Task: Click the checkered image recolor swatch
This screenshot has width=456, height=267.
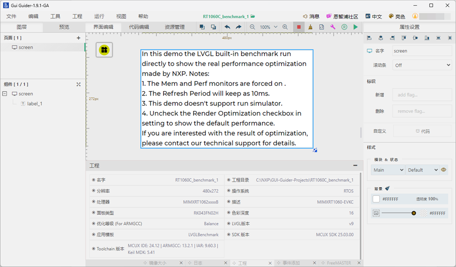Action: click(x=423, y=213)
